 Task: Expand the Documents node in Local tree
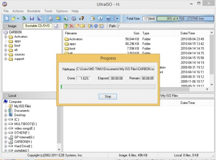[6, 111]
